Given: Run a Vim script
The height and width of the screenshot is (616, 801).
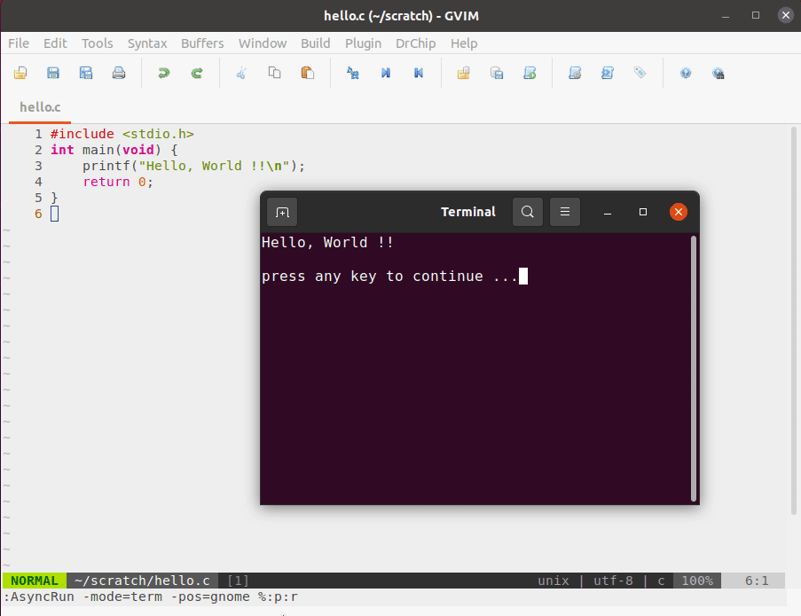Looking at the screenshot, I should click(x=530, y=73).
